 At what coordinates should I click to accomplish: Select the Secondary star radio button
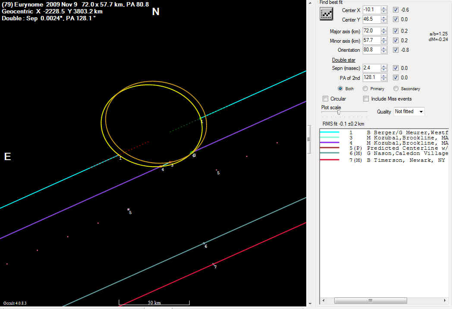tap(396, 88)
